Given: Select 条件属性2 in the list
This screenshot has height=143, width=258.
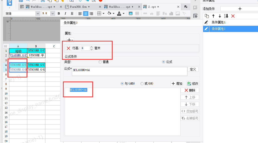Looking at the screenshot, I should [230, 29].
